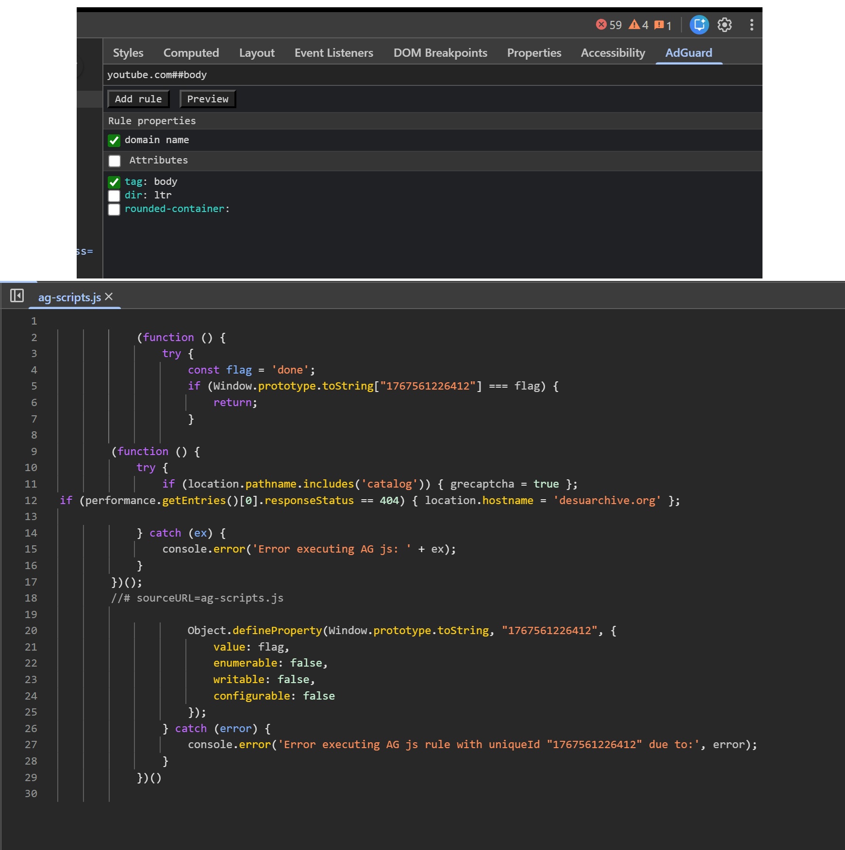Select the DOM Breakpoints tab
Viewport: 845px width, 850px height.
pyautogui.click(x=440, y=53)
